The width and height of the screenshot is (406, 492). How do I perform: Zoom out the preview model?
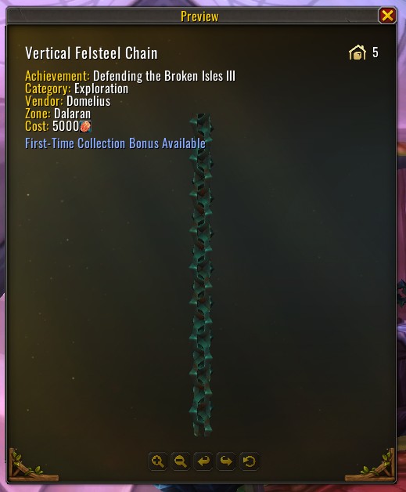point(181,461)
